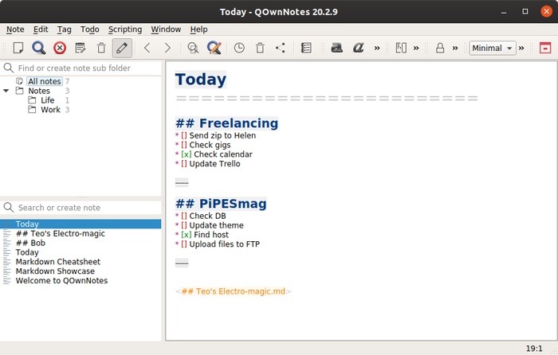This screenshot has width=558, height=355.
Task: Click the red circled X icon
Action: 60,48
